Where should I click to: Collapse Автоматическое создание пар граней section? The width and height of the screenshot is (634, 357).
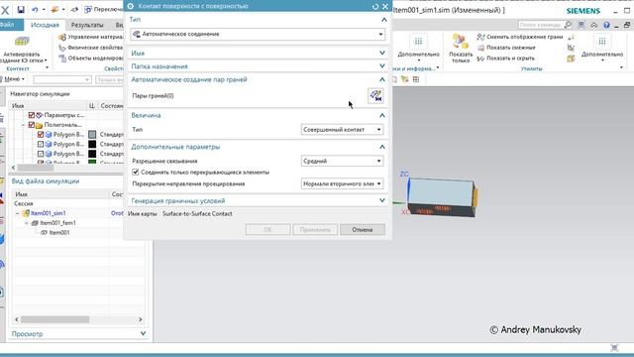point(382,79)
